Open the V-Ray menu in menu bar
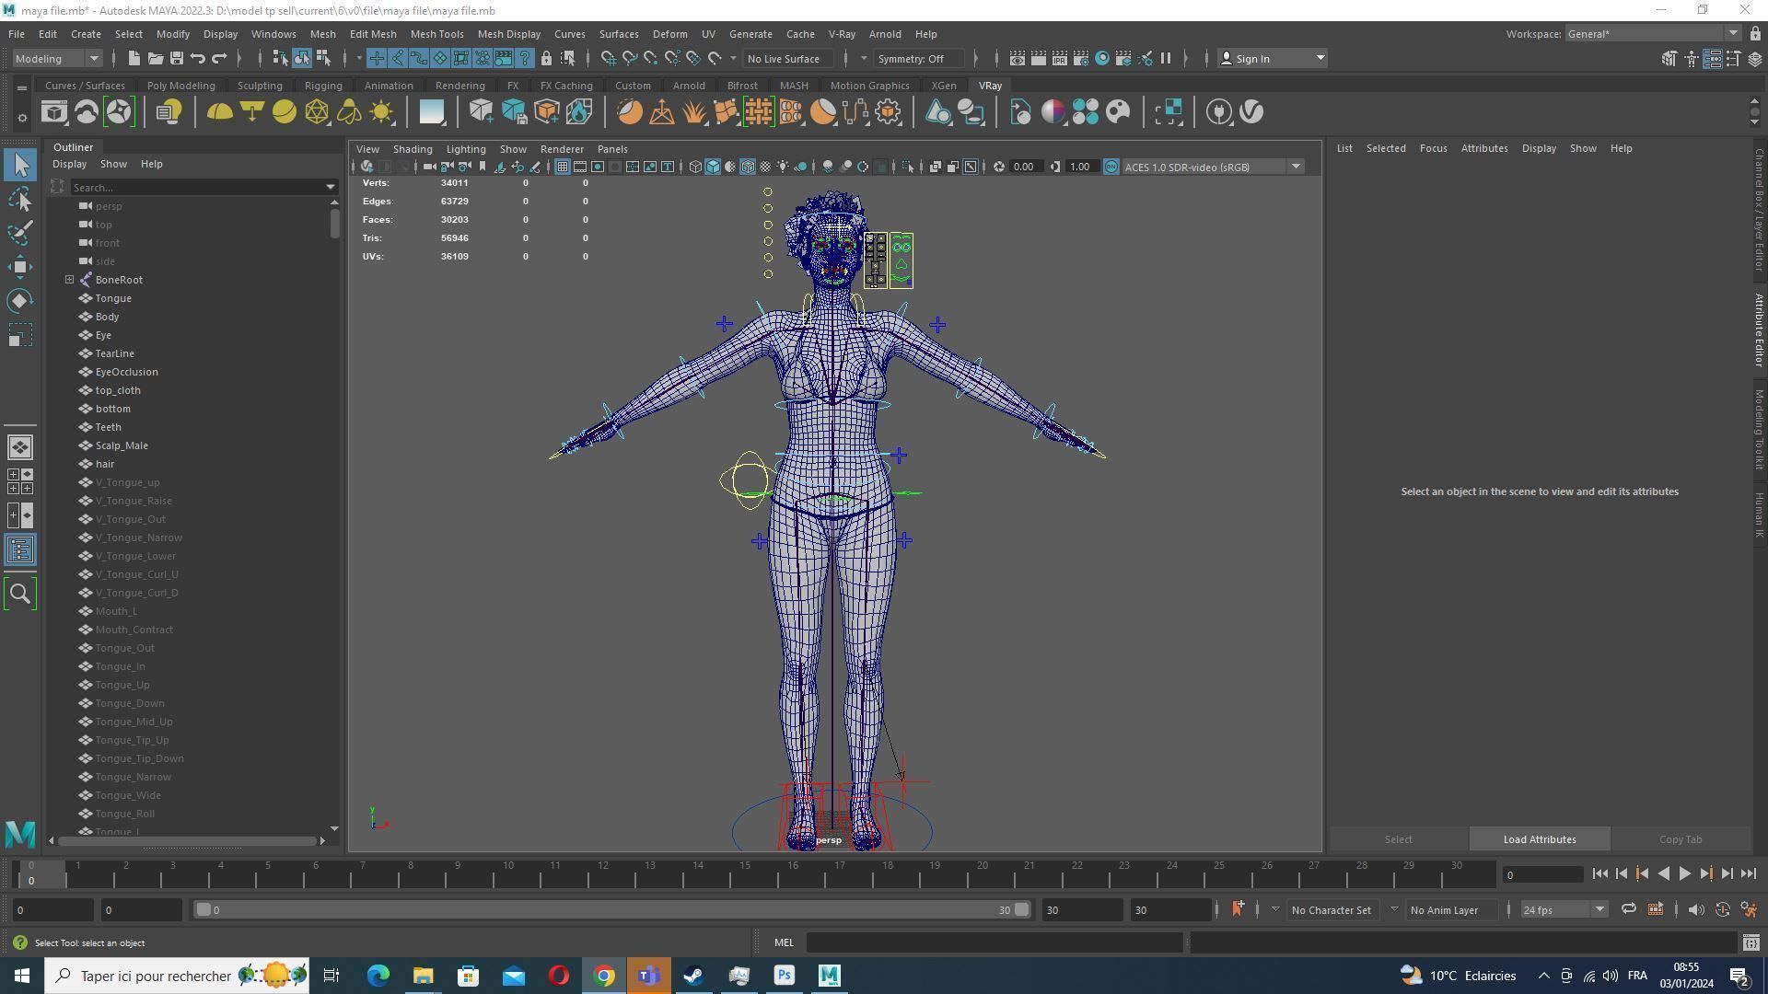 point(842,34)
